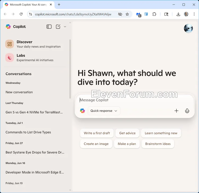This screenshot has height=193, width=199.
Task: Focus the Message Copilot input field
Action: (x=135, y=100)
